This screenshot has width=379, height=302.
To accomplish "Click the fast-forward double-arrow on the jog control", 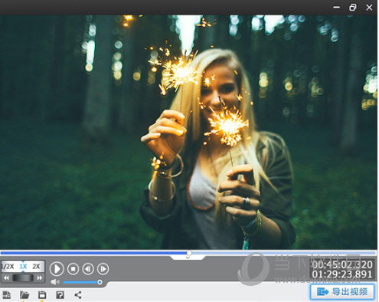I will click(x=40, y=277).
